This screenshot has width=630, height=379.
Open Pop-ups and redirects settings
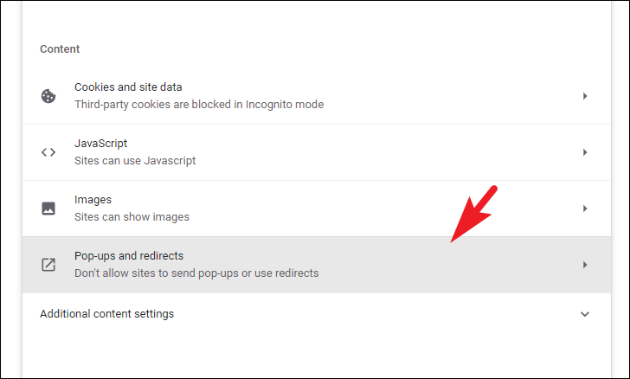tap(317, 265)
